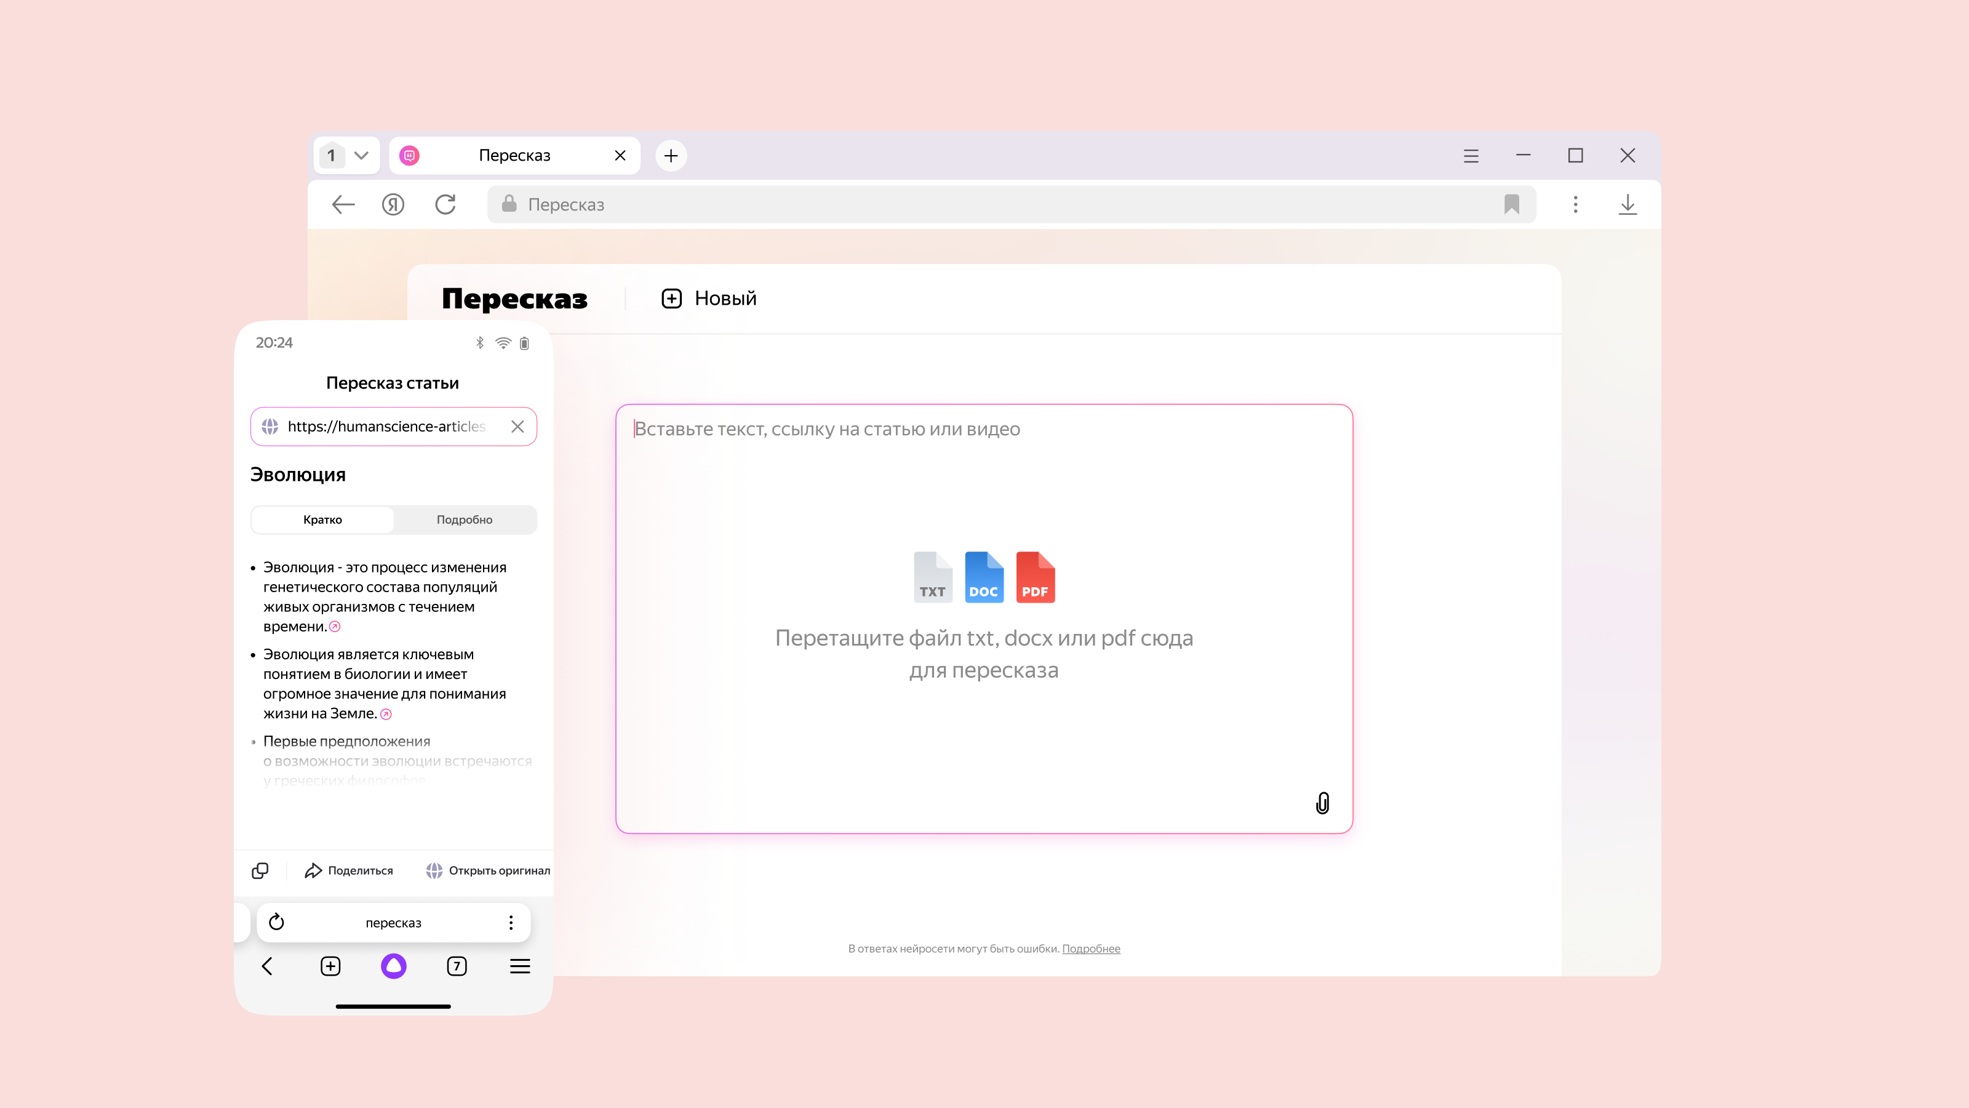Click the Yandex home icon in toolbar
The width and height of the screenshot is (1969, 1108).
pos(393,204)
